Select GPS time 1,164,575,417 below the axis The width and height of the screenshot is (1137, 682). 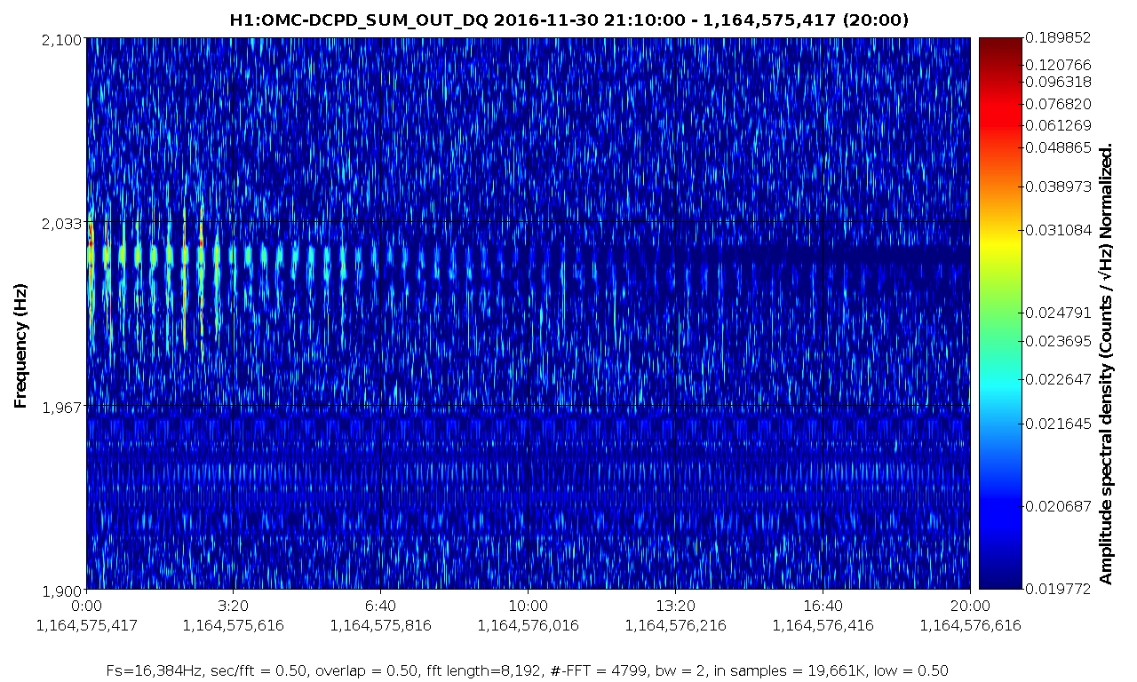(x=86, y=625)
